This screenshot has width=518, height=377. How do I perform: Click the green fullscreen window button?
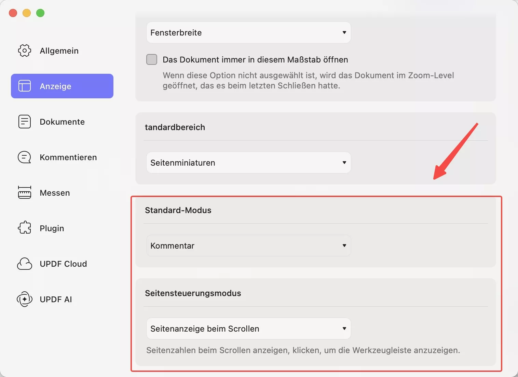(40, 13)
